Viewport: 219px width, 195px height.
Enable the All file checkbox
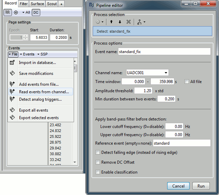pyautogui.click(x=187, y=82)
